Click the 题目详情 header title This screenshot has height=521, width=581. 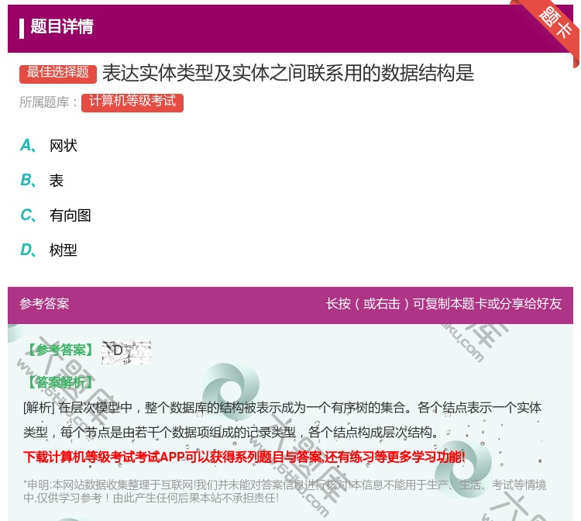pos(62,26)
